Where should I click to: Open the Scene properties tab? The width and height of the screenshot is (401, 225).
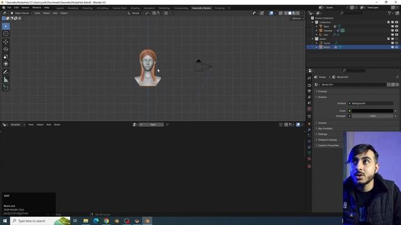pos(309,102)
